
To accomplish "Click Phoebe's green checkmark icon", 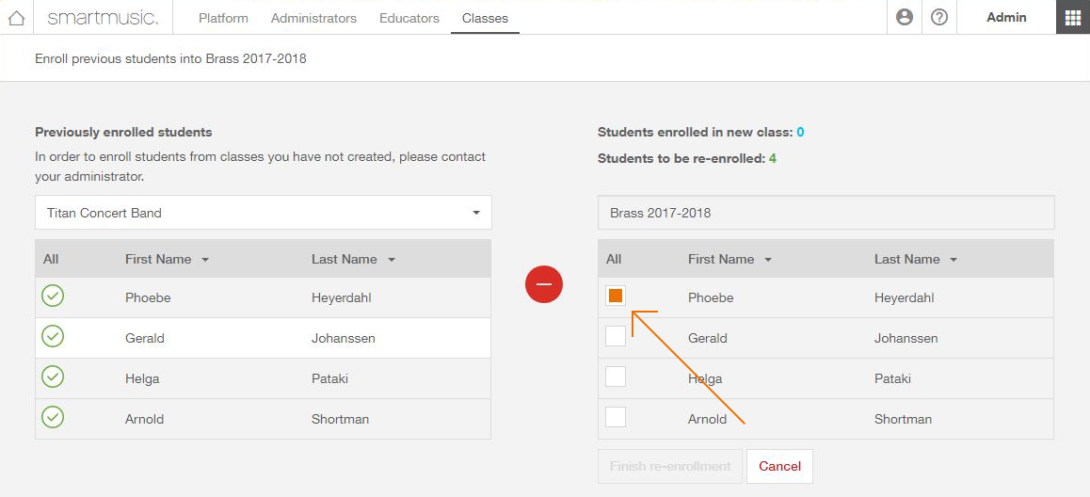I will click(x=53, y=297).
